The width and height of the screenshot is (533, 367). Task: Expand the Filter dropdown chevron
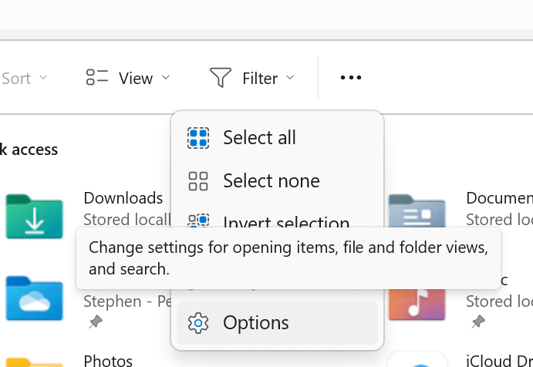(x=290, y=78)
